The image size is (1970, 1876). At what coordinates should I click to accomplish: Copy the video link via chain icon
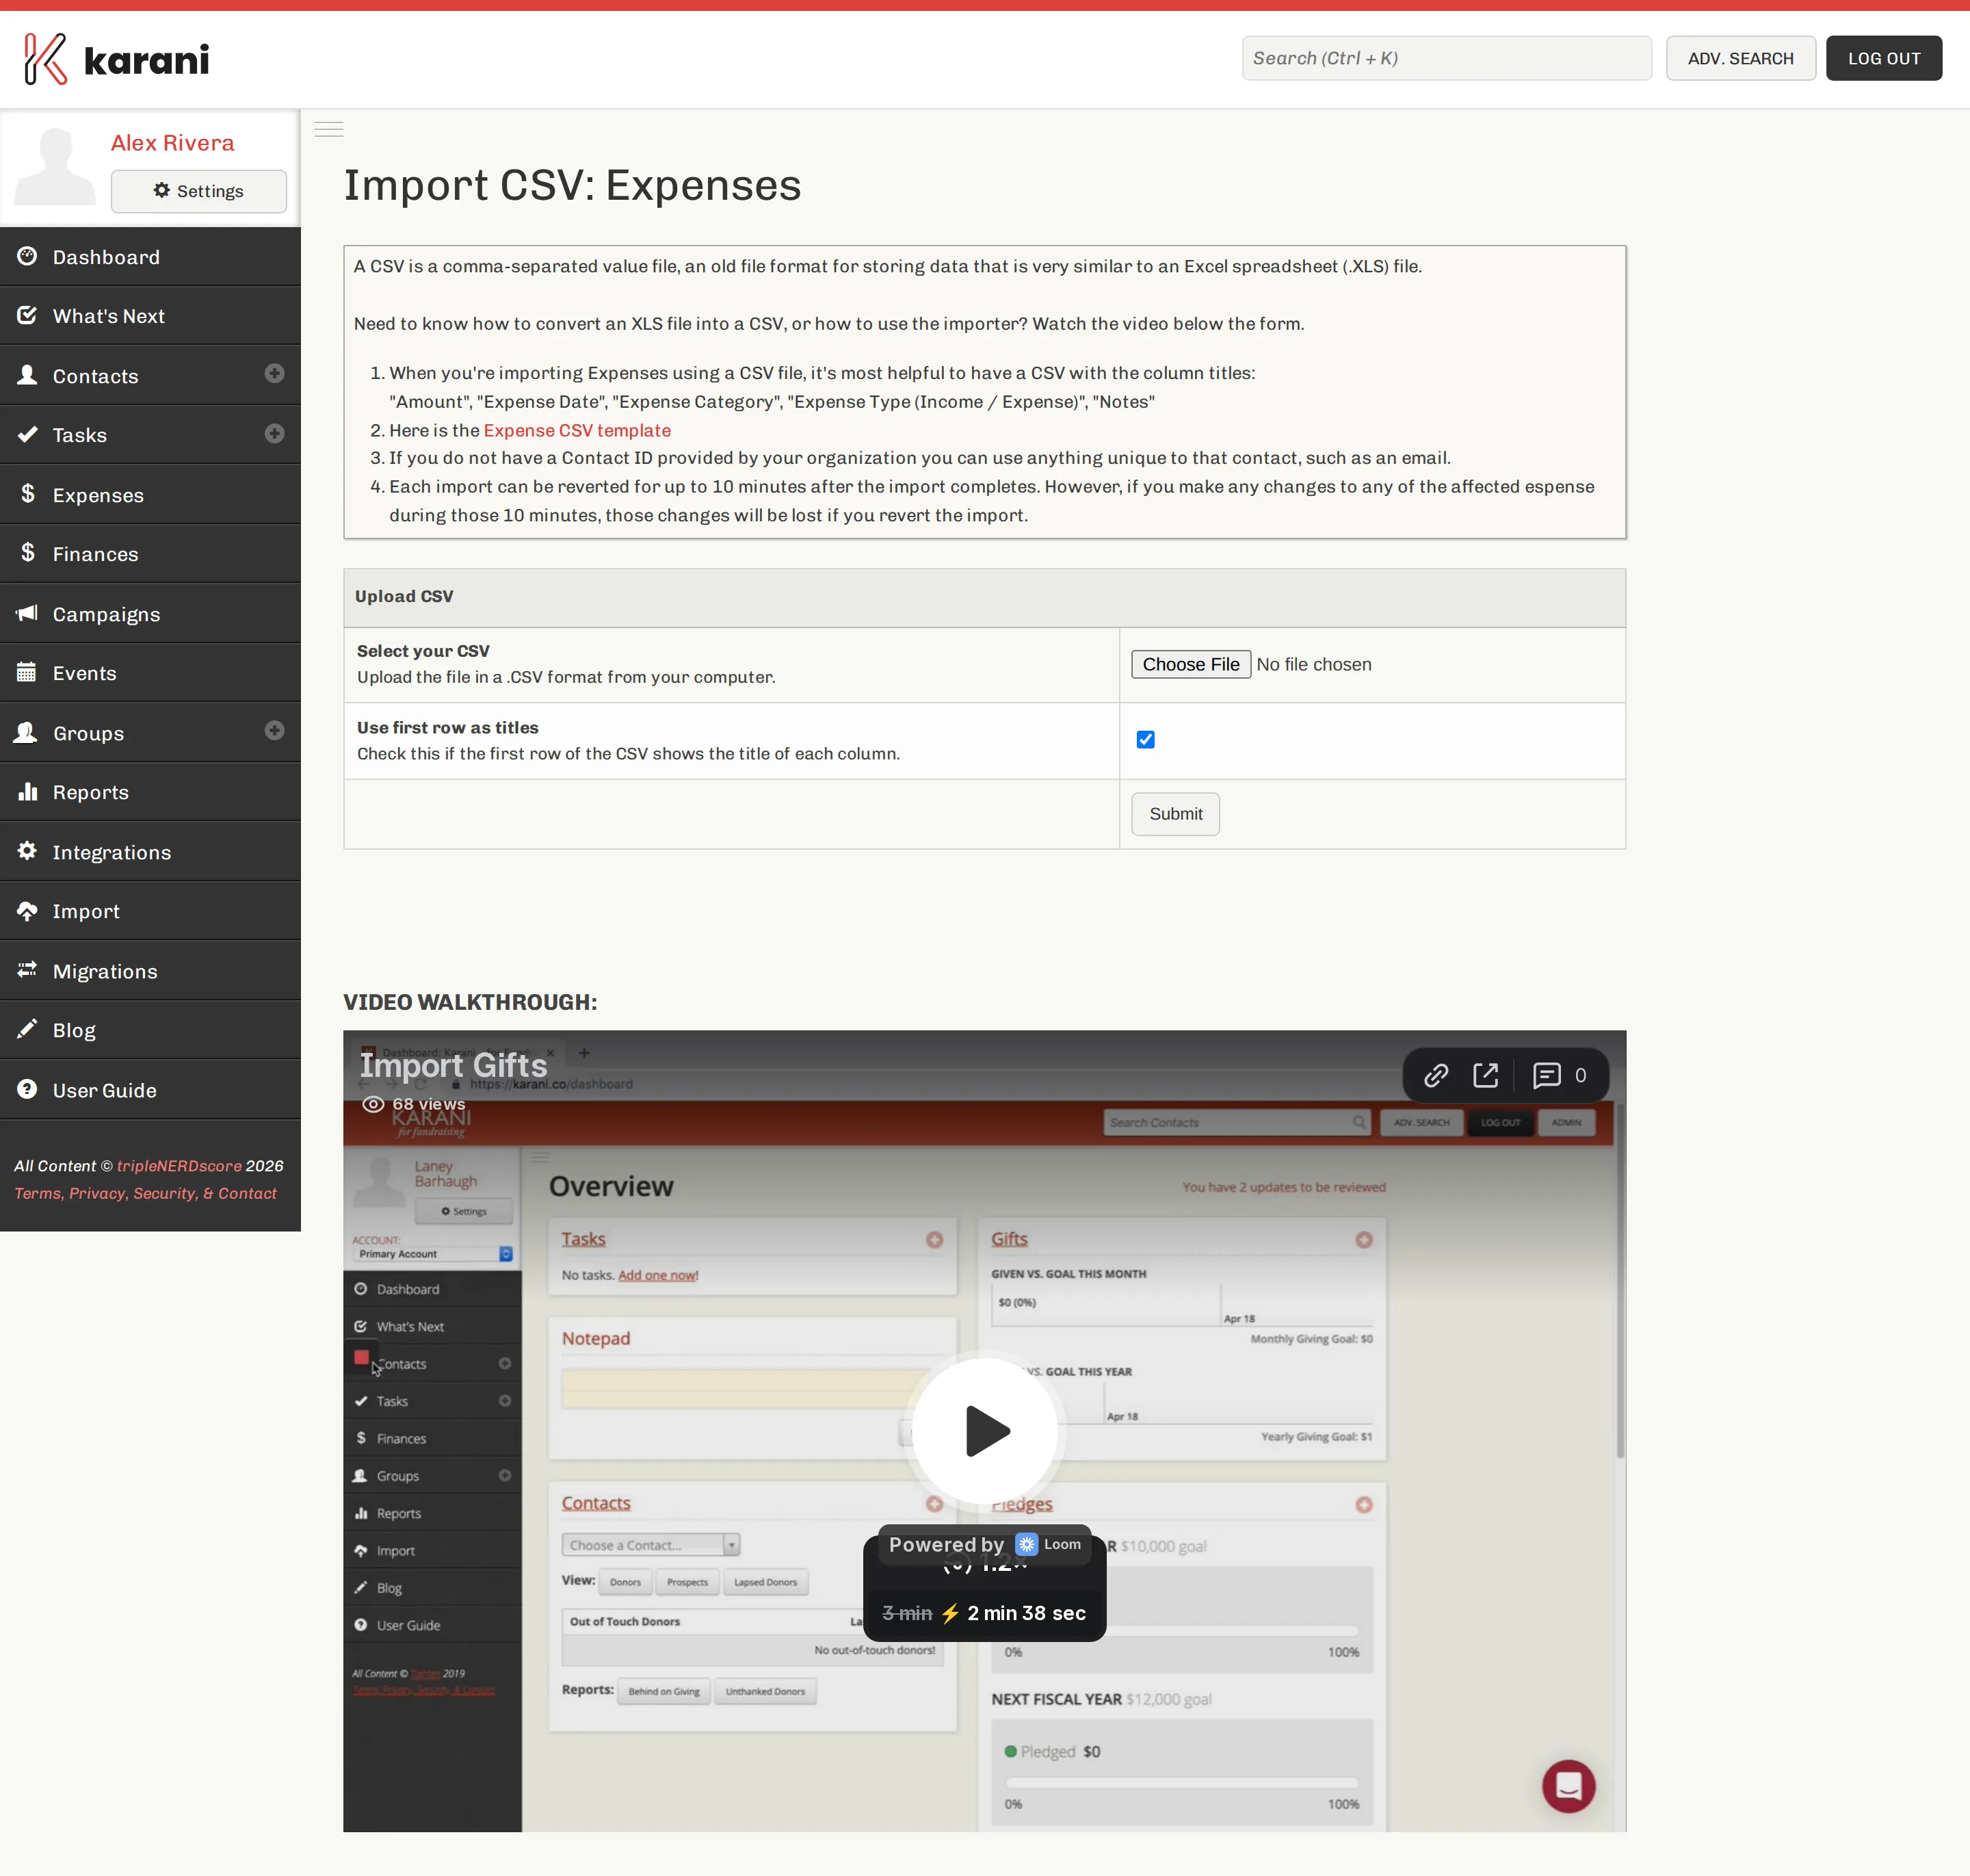point(1436,1075)
